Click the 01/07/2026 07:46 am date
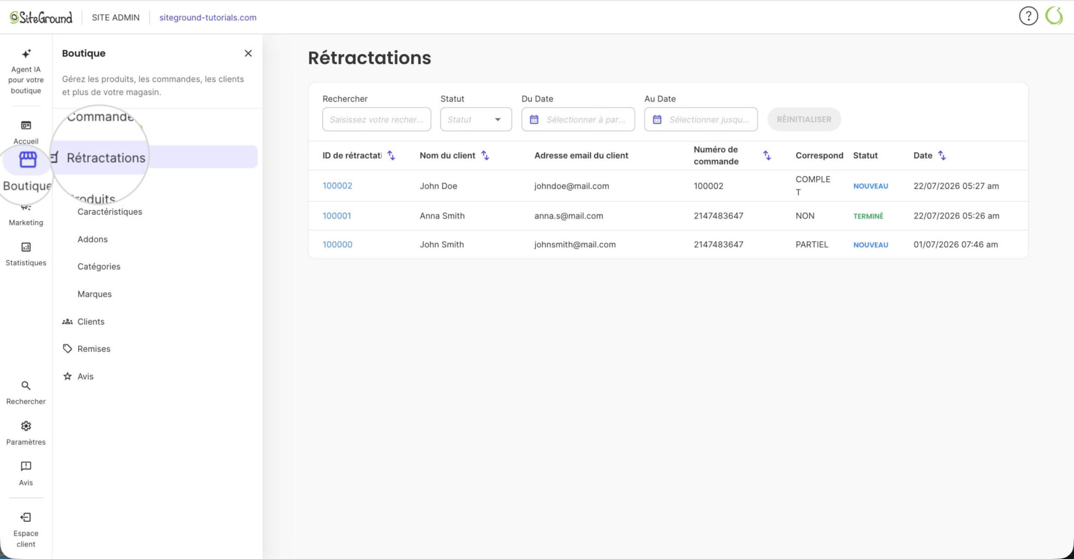This screenshot has width=1074, height=559. pos(956,245)
